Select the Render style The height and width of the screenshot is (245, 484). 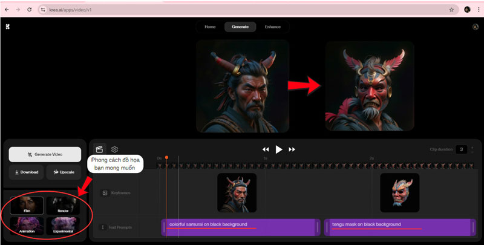pyautogui.click(x=63, y=206)
